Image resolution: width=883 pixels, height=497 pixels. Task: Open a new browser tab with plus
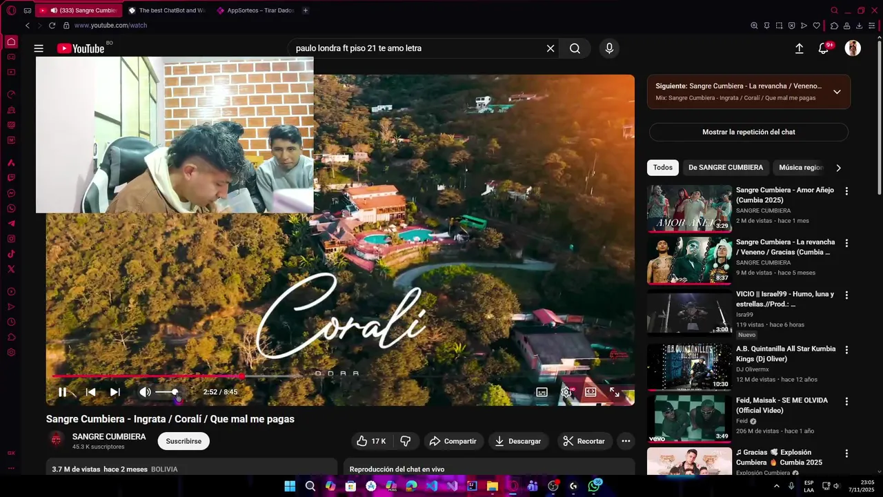pyautogui.click(x=306, y=10)
